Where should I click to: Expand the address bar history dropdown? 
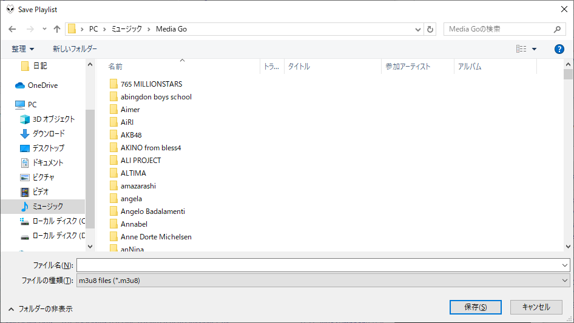click(417, 29)
